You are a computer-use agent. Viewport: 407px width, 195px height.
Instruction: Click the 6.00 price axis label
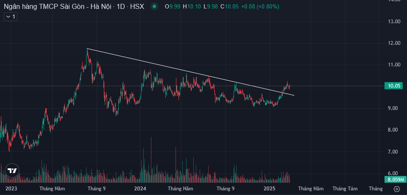(x=393, y=173)
